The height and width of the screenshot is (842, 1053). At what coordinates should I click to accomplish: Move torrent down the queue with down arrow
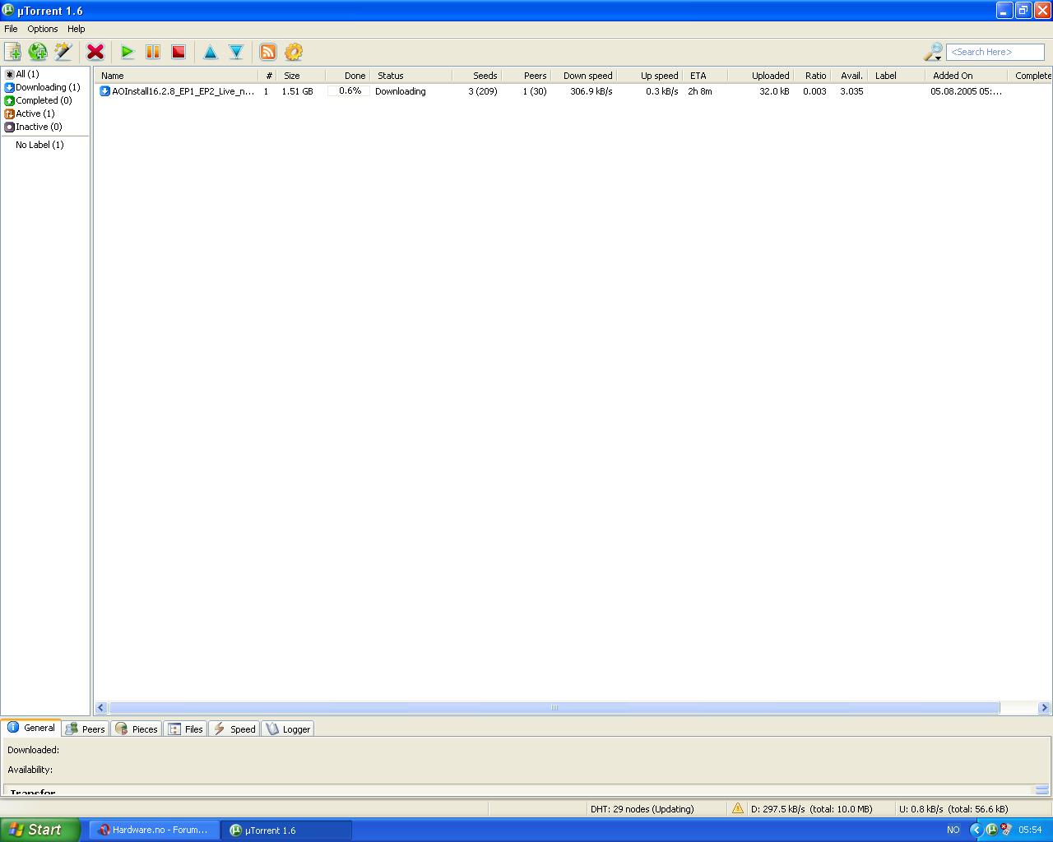click(x=236, y=52)
